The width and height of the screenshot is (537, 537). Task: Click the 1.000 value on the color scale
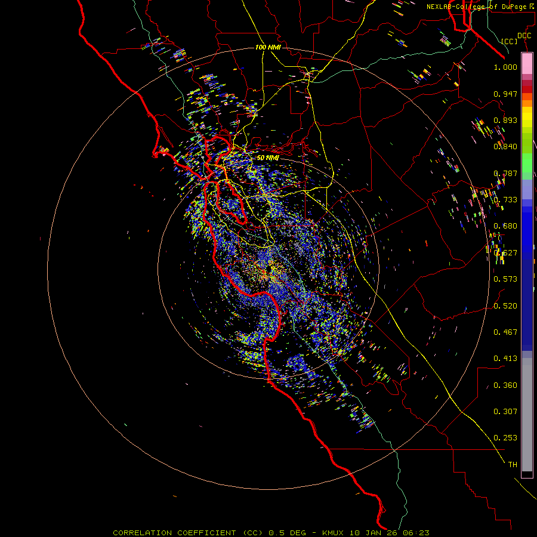pos(505,67)
